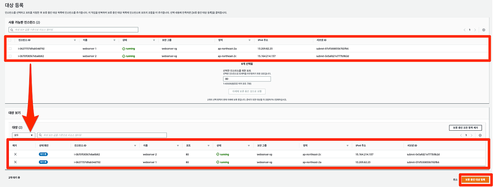Click the port field containing 80
The height and width of the screenshot is (187, 493).
click(x=247, y=79)
